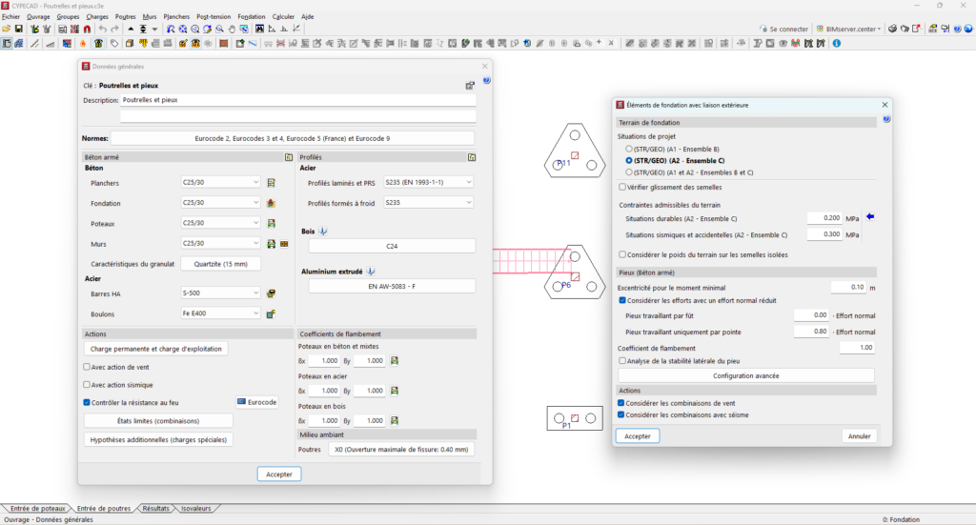Click Béton armé section header icon
Screen dimensions: 976x525
pyautogui.click(x=289, y=157)
